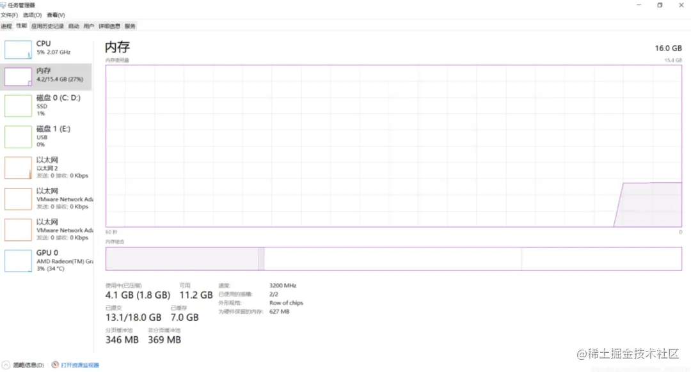Click the Task Manager title bar icon
691x372 pixels.
click(x=3, y=5)
